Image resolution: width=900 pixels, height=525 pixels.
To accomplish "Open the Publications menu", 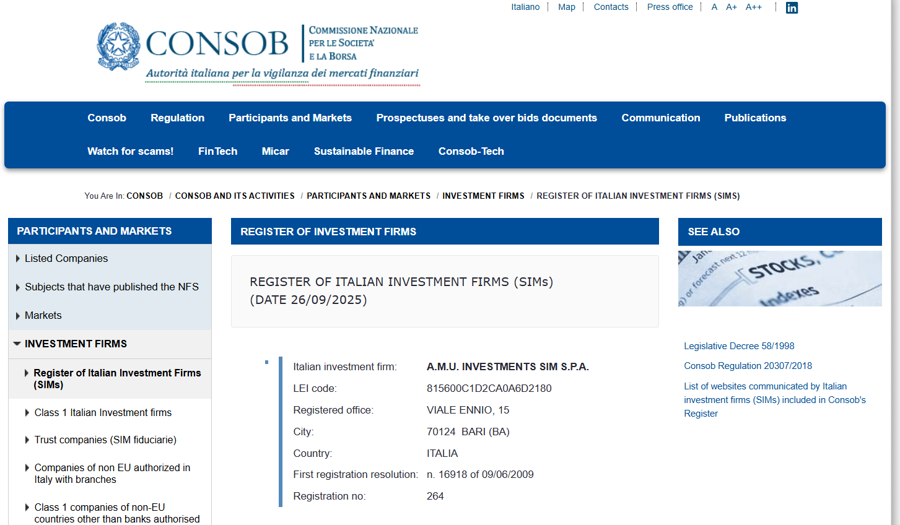I will click(x=755, y=118).
